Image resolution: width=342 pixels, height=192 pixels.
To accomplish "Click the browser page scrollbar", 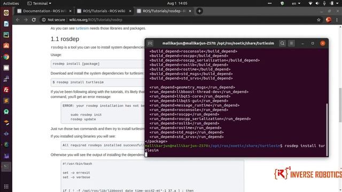I will [340, 105].
